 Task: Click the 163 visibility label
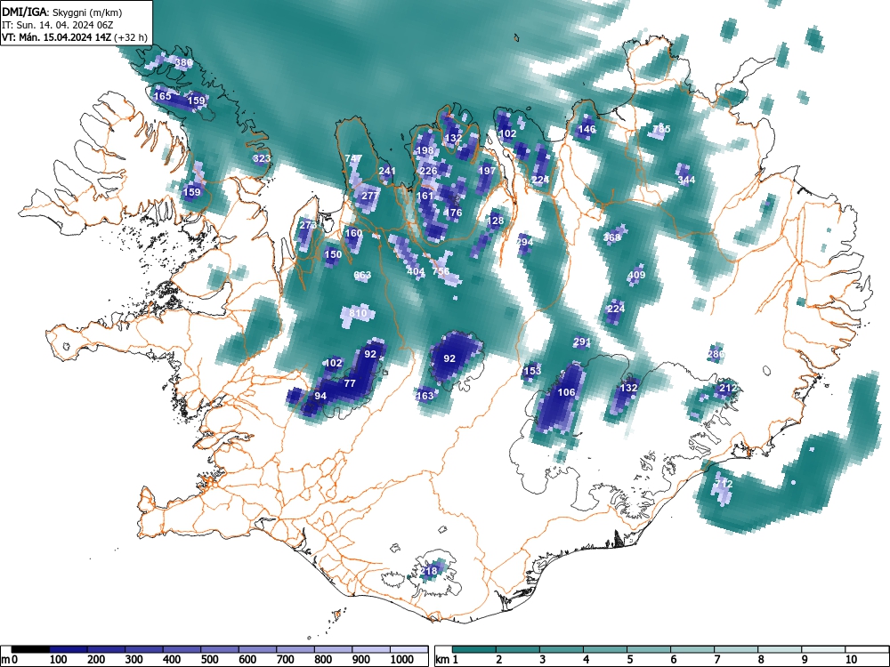425,396
